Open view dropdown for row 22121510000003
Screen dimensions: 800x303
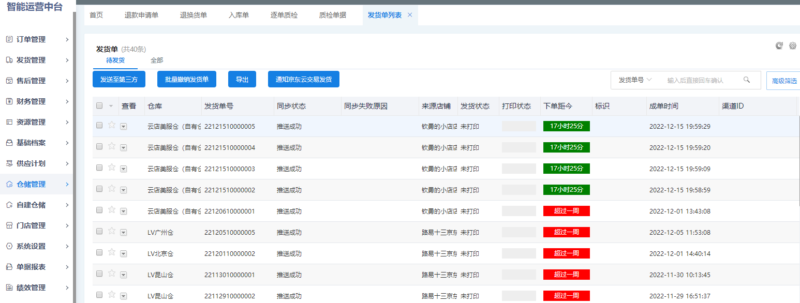pyautogui.click(x=123, y=169)
